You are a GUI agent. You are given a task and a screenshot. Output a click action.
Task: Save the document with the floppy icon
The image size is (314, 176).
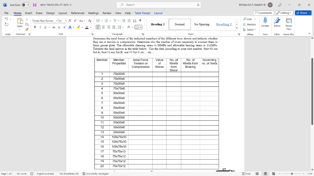tap(35, 5)
